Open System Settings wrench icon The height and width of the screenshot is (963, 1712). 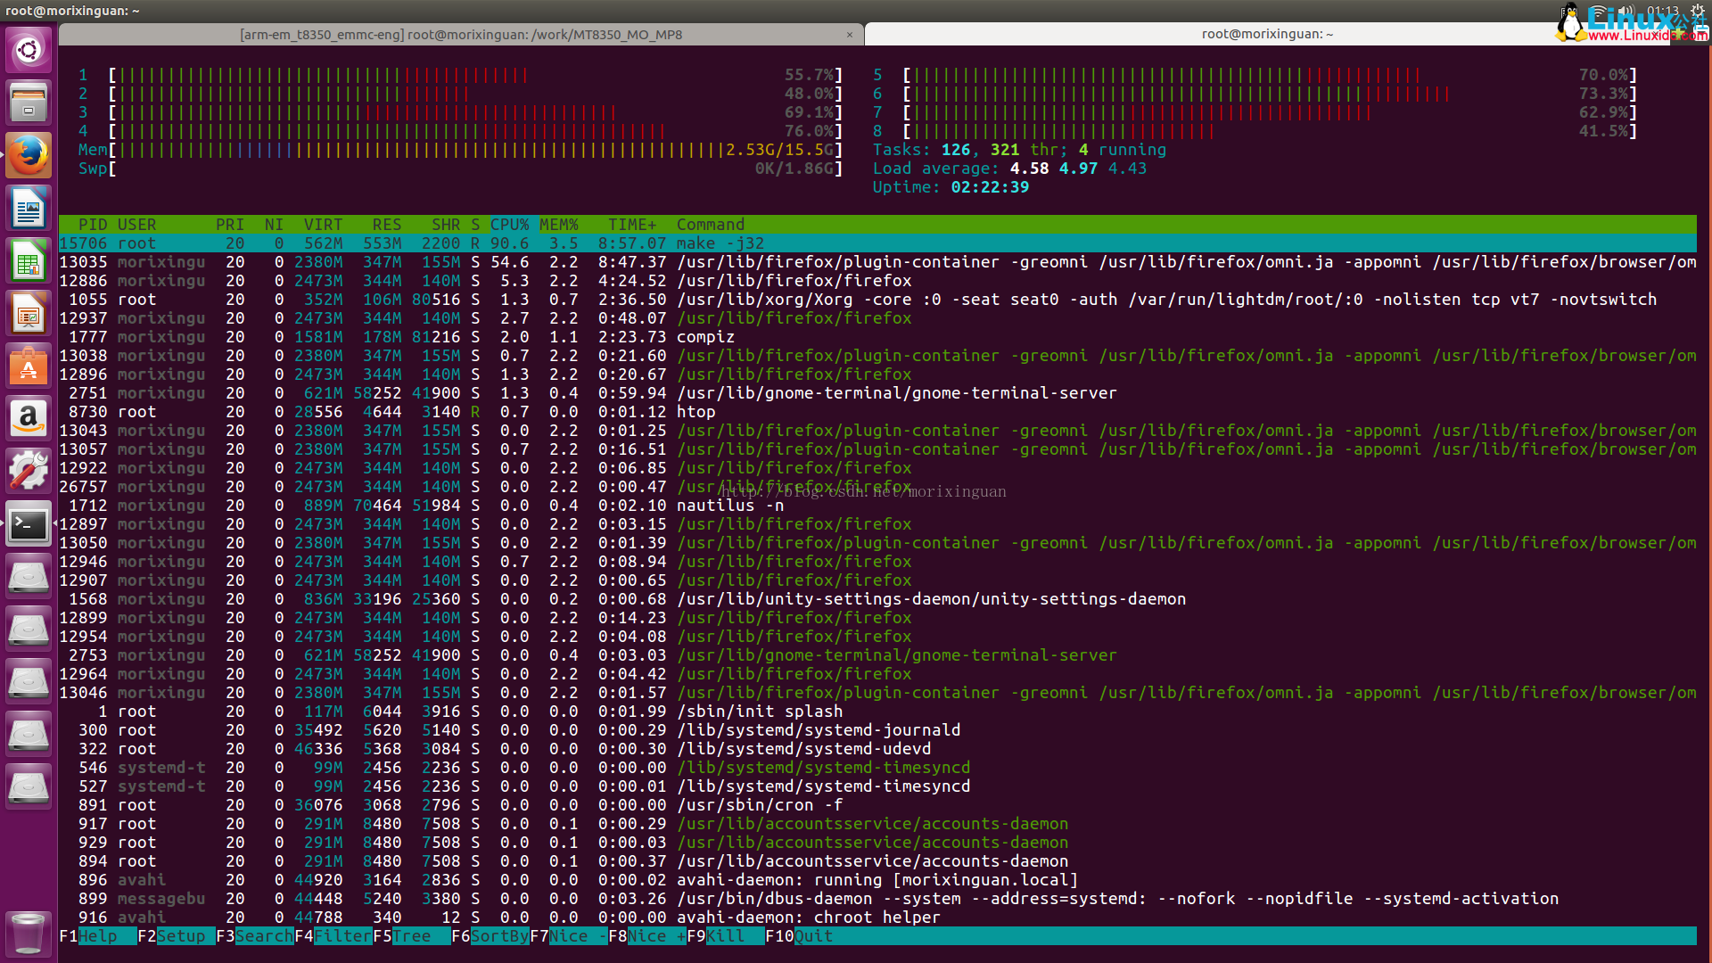tap(29, 472)
